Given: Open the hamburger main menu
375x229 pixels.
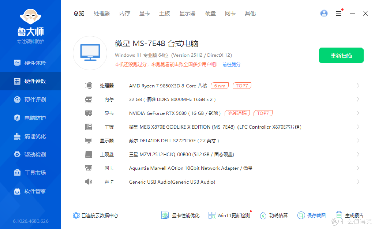Looking at the screenshot, I should point(339,14).
